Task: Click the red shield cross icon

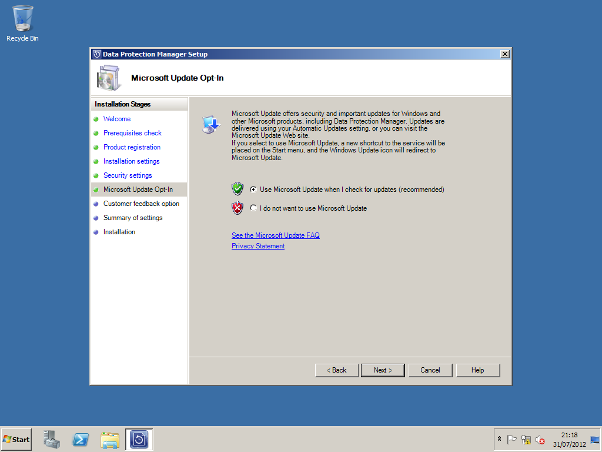Action: (238, 208)
